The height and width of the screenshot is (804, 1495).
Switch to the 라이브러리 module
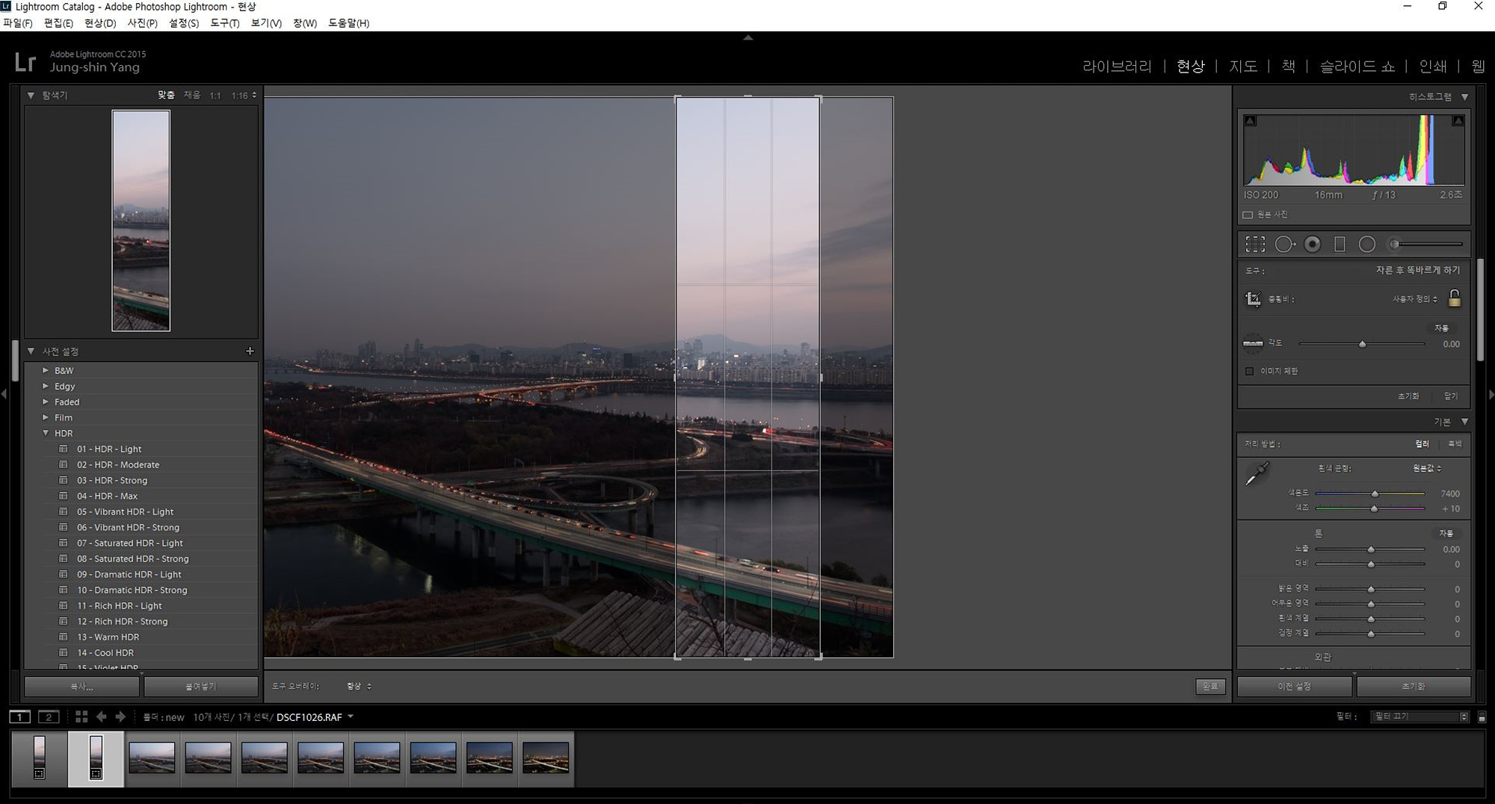(x=1117, y=67)
